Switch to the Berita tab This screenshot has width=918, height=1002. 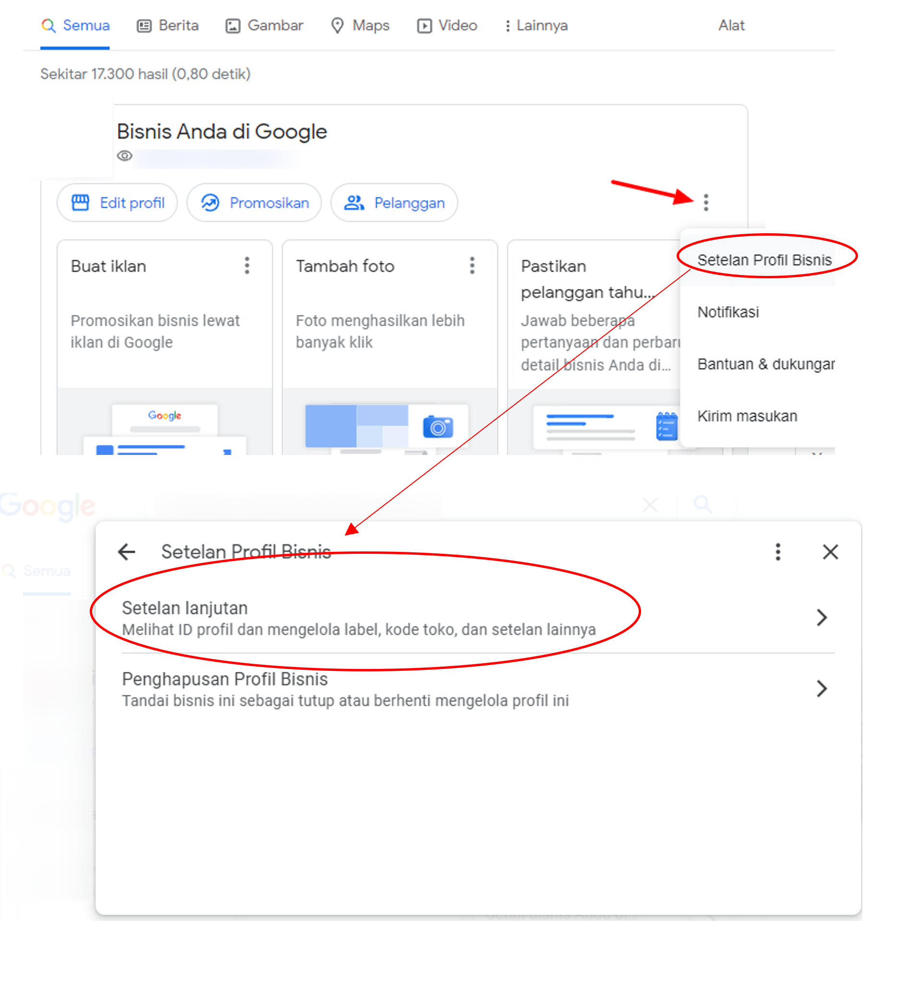tap(167, 25)
